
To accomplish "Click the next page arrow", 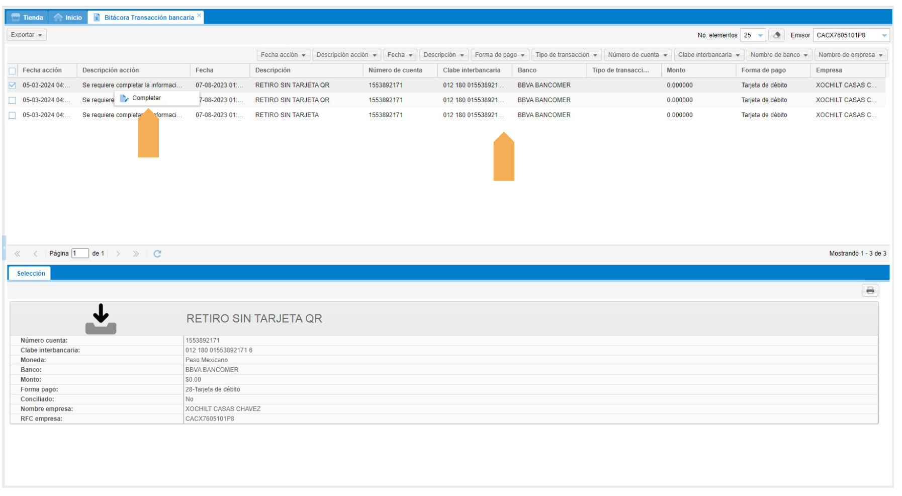I will 118,254.
